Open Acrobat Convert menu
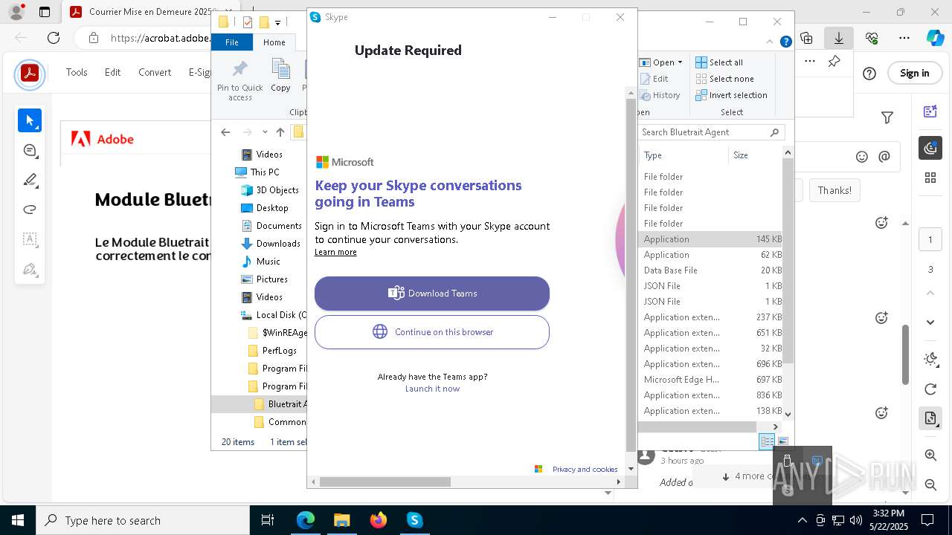 click(155, 72)
